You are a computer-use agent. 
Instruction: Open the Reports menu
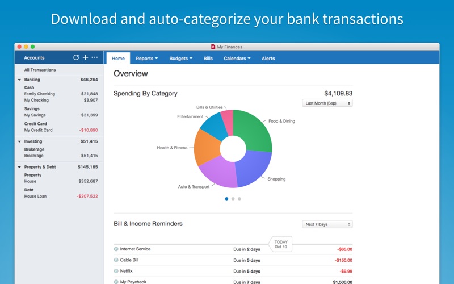point(146,59)
